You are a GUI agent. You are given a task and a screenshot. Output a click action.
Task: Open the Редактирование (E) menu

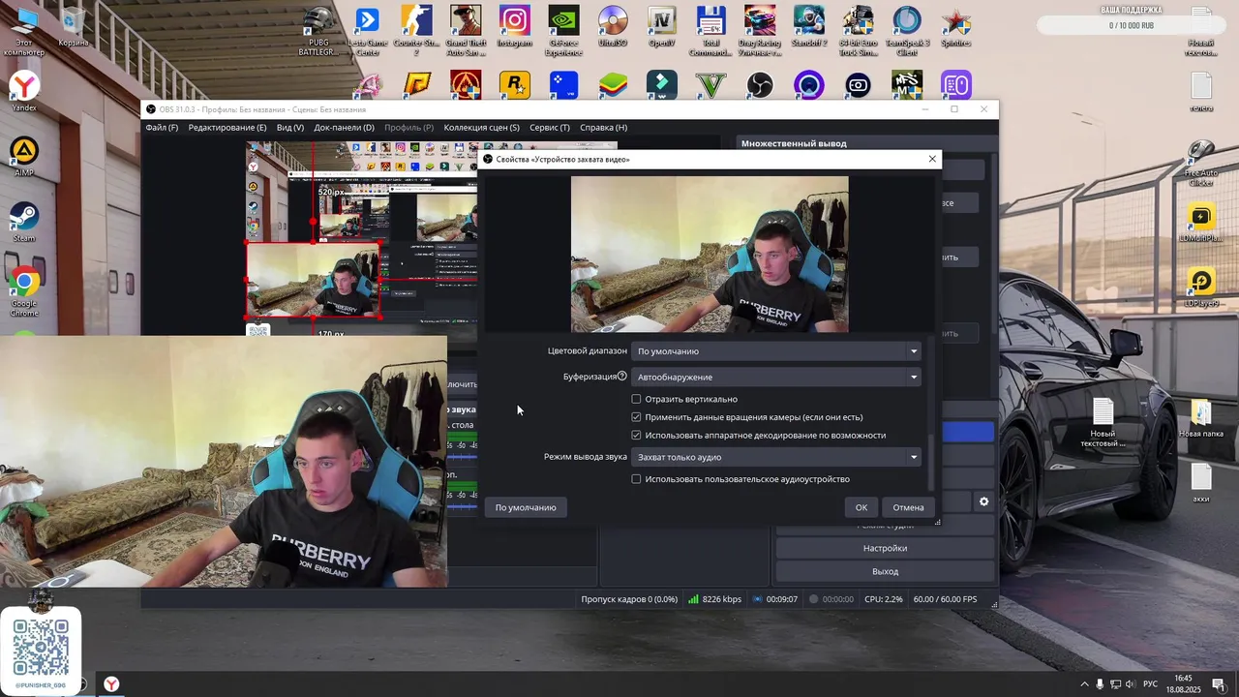(227, 128)
